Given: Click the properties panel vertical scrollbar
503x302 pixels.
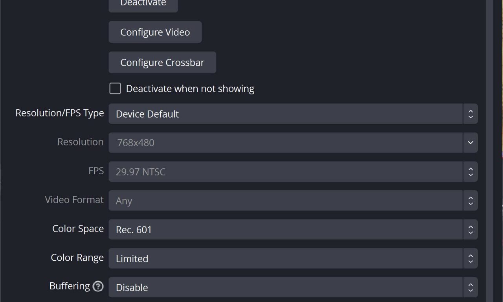Looking at the screenshot, I should [x=489, y=151].
